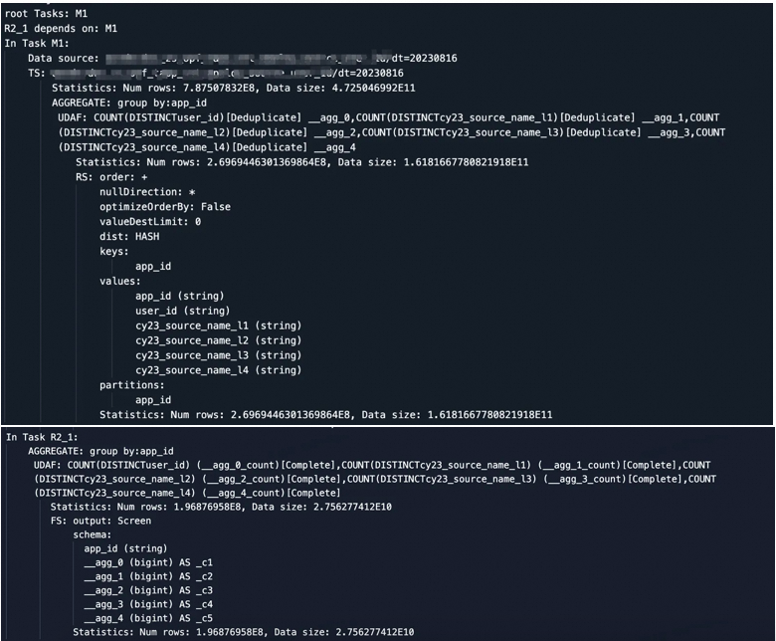Click 'R2_1 depends on: M1' text

coord(61,29)
